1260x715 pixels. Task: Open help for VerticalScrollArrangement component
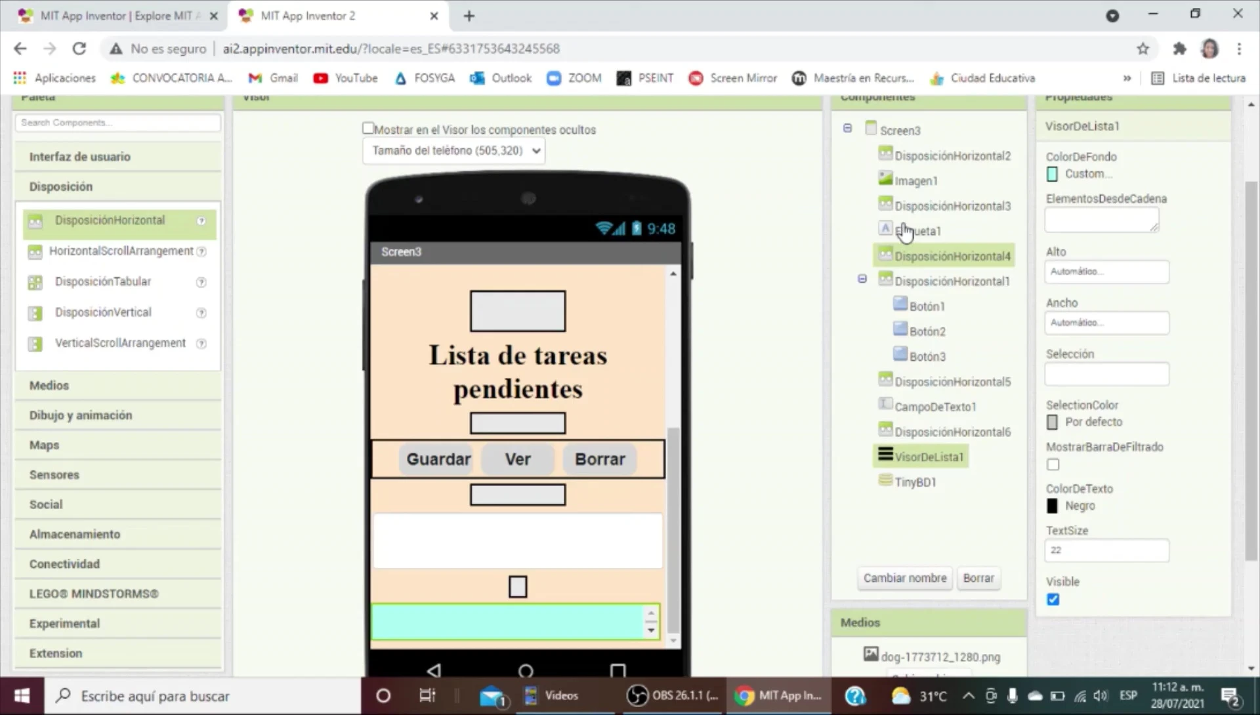(201, 344)
